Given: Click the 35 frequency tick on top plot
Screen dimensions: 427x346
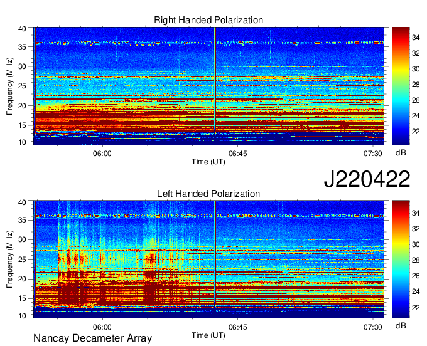Looking at the screenshot, I should 22,47.
